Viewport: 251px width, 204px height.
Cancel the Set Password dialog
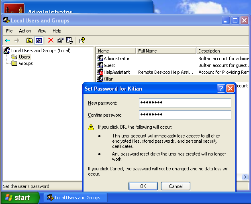(175, 186)
